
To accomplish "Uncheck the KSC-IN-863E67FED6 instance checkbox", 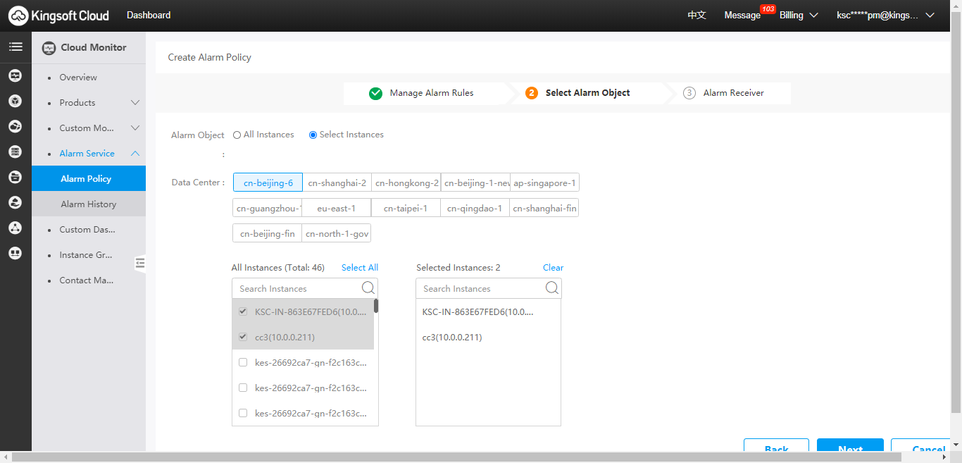I will (243, 311).
